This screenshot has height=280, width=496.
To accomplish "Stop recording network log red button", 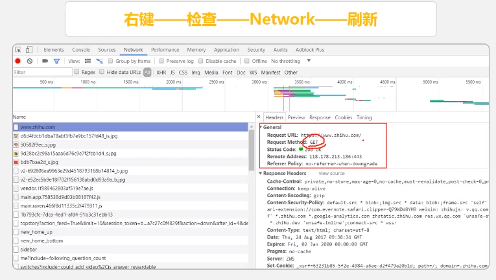I will point(18,61).
